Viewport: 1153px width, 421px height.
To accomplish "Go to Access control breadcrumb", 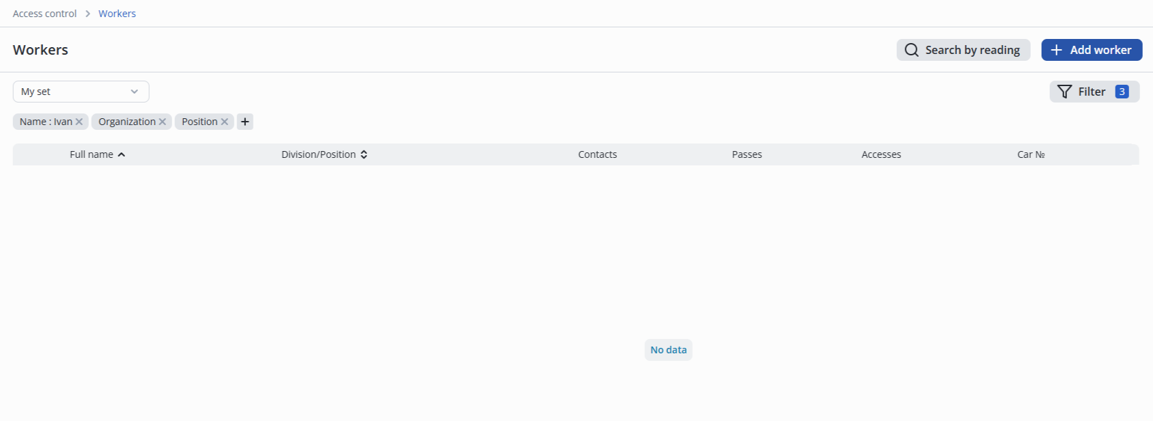I will (x=44, y=14).
